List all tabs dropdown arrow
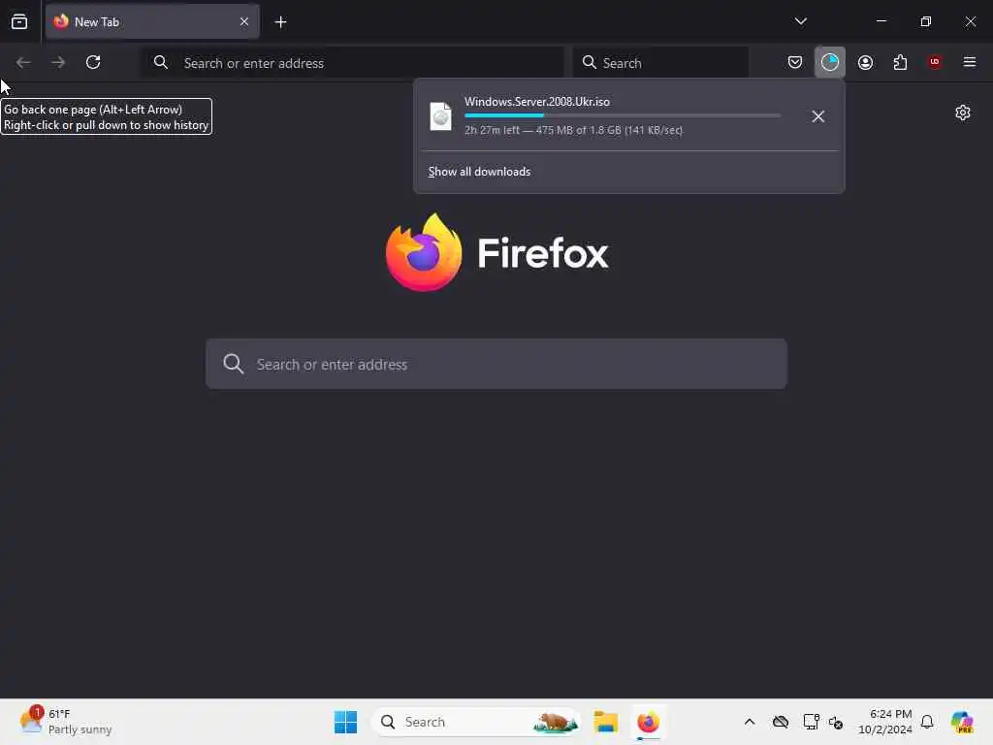This screenshot has height=745, width=993. point(800,21)
